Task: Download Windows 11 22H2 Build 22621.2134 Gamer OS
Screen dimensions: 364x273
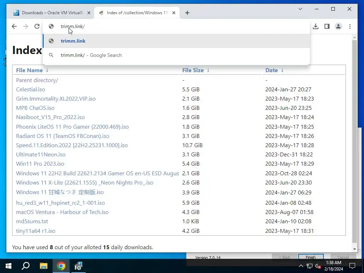Action: coord(97,173)
